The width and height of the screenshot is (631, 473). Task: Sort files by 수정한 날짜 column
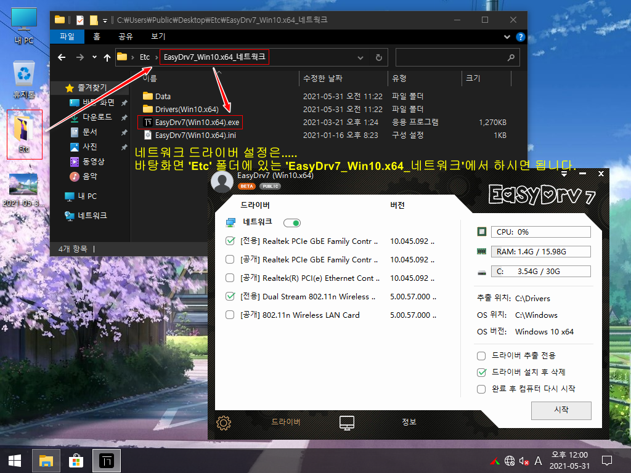click(343, 78)
